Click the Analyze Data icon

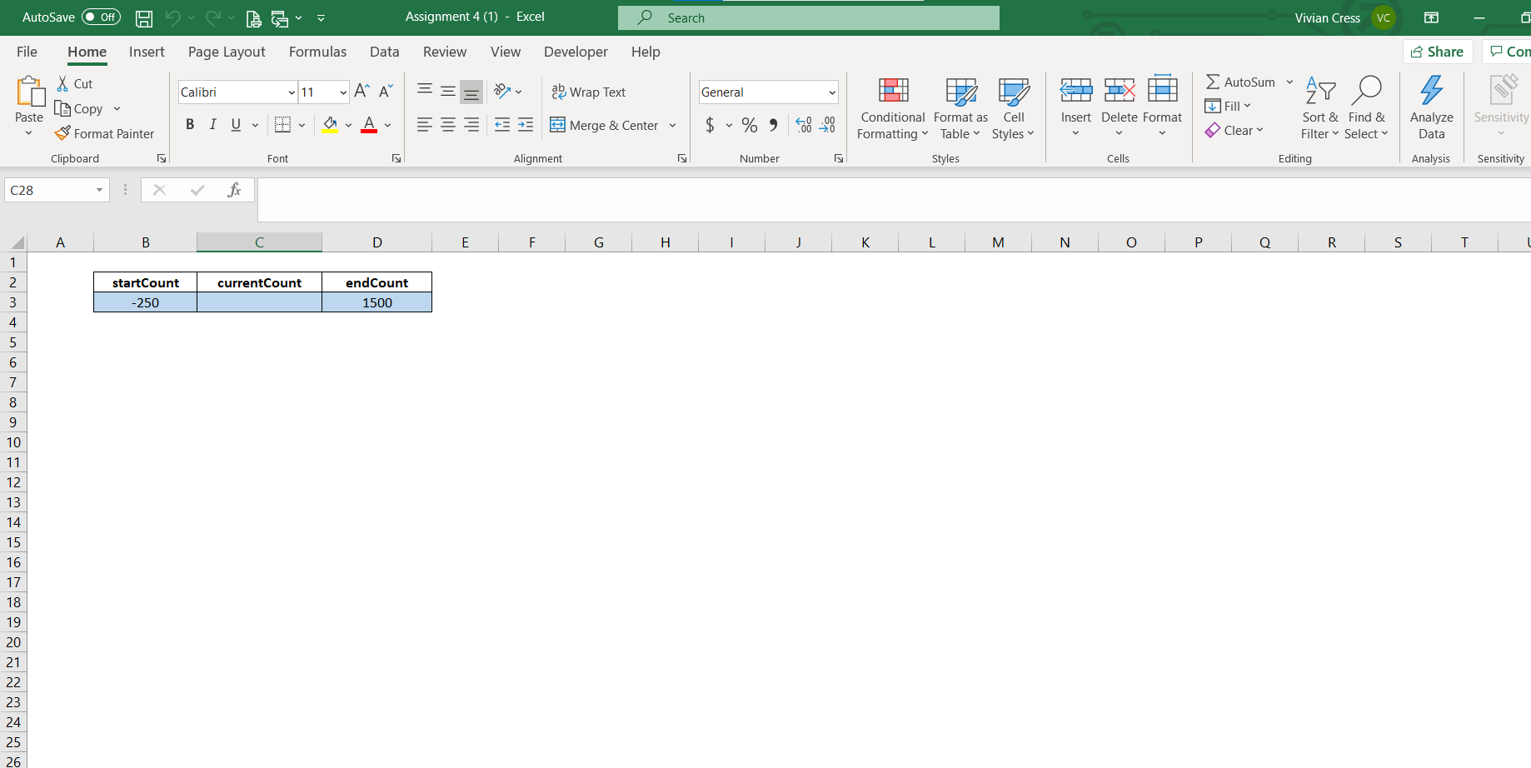1431,108
